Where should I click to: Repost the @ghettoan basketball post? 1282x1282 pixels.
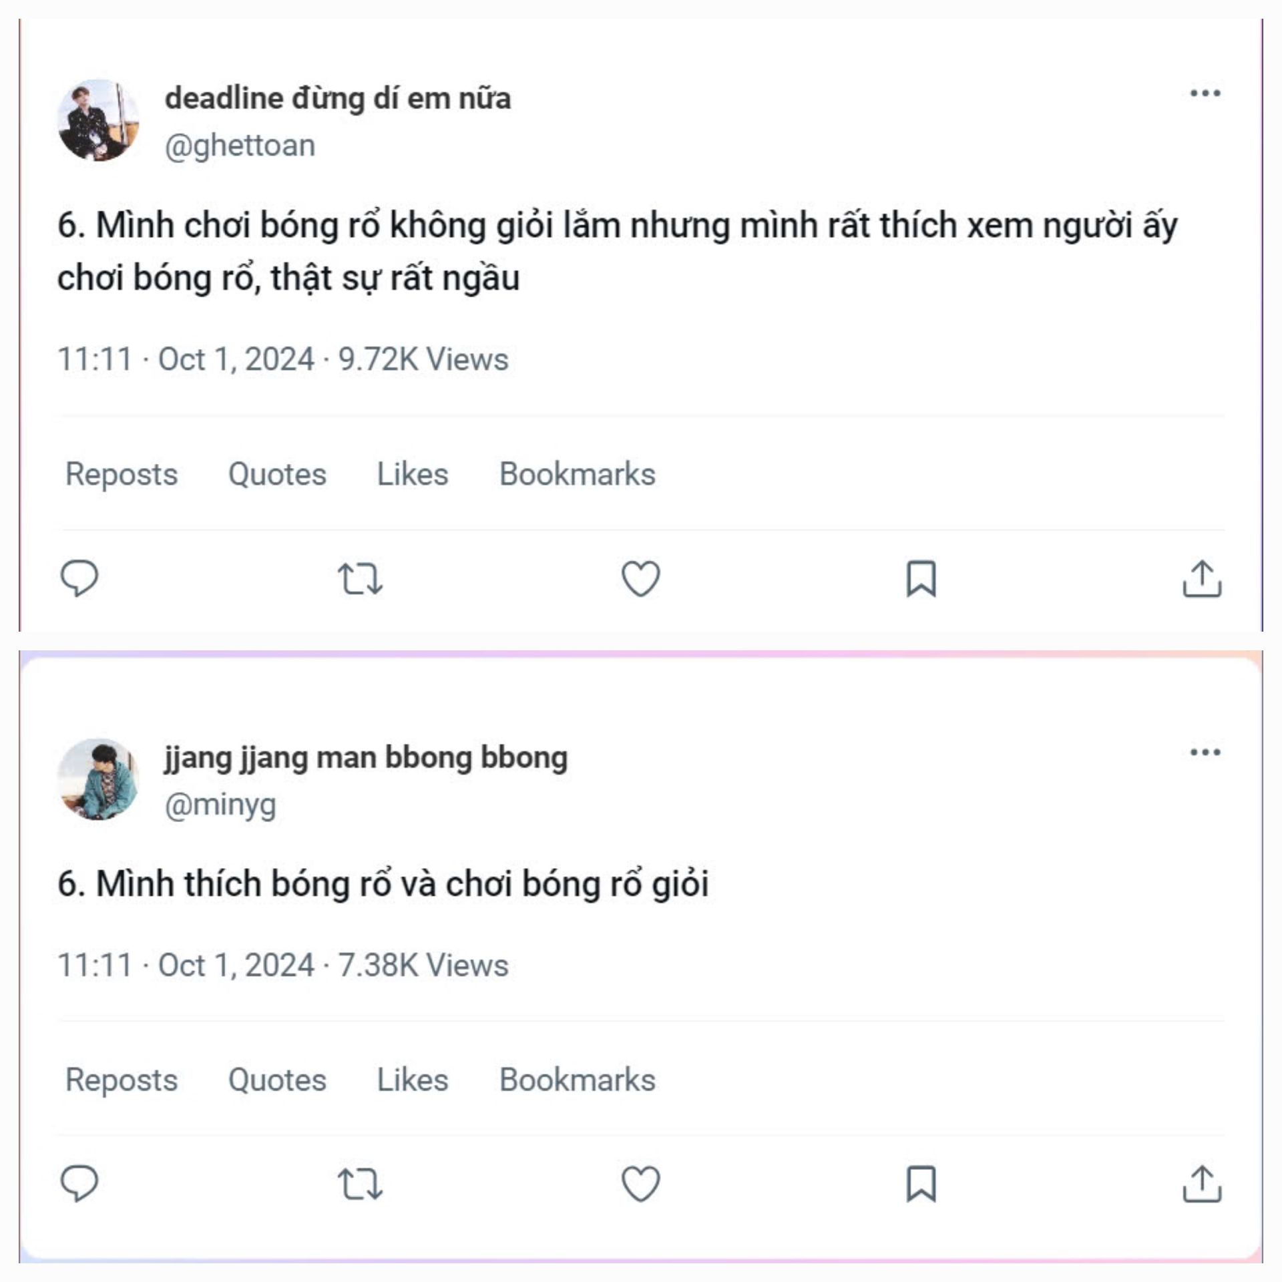(360, 578)
